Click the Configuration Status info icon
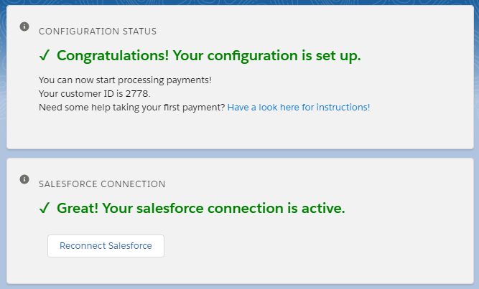The height and width of the screenshot is (289, 479). pos(24,27)
